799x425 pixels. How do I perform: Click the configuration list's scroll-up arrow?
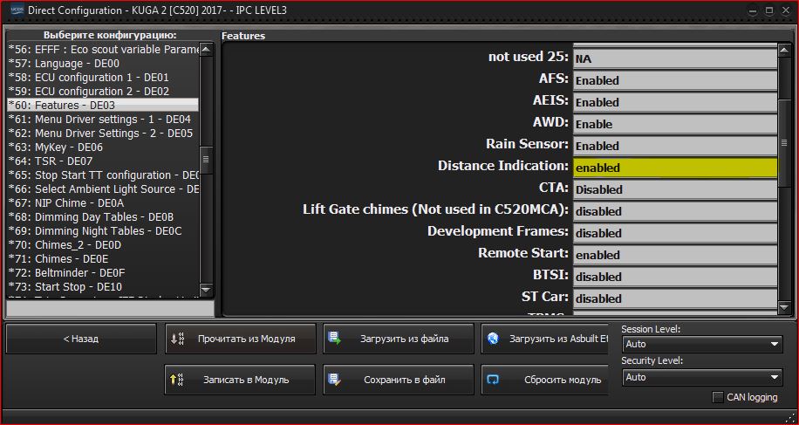[206, 49]
